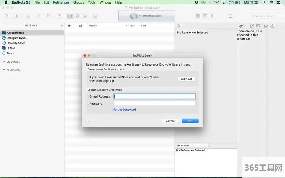Click the New Reference toolbar icon
285x178 pixels.
pyautogui.click(x=59, y=16)
